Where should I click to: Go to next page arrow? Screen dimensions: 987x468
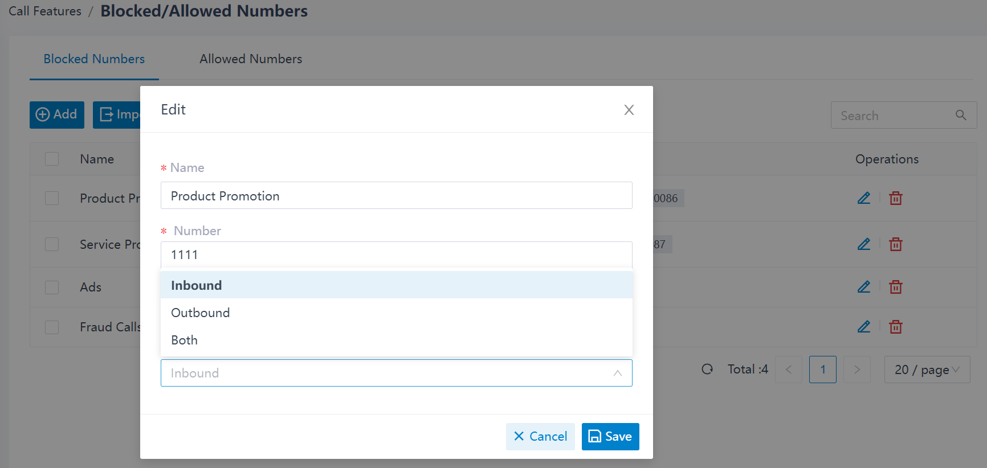(857, 370)
